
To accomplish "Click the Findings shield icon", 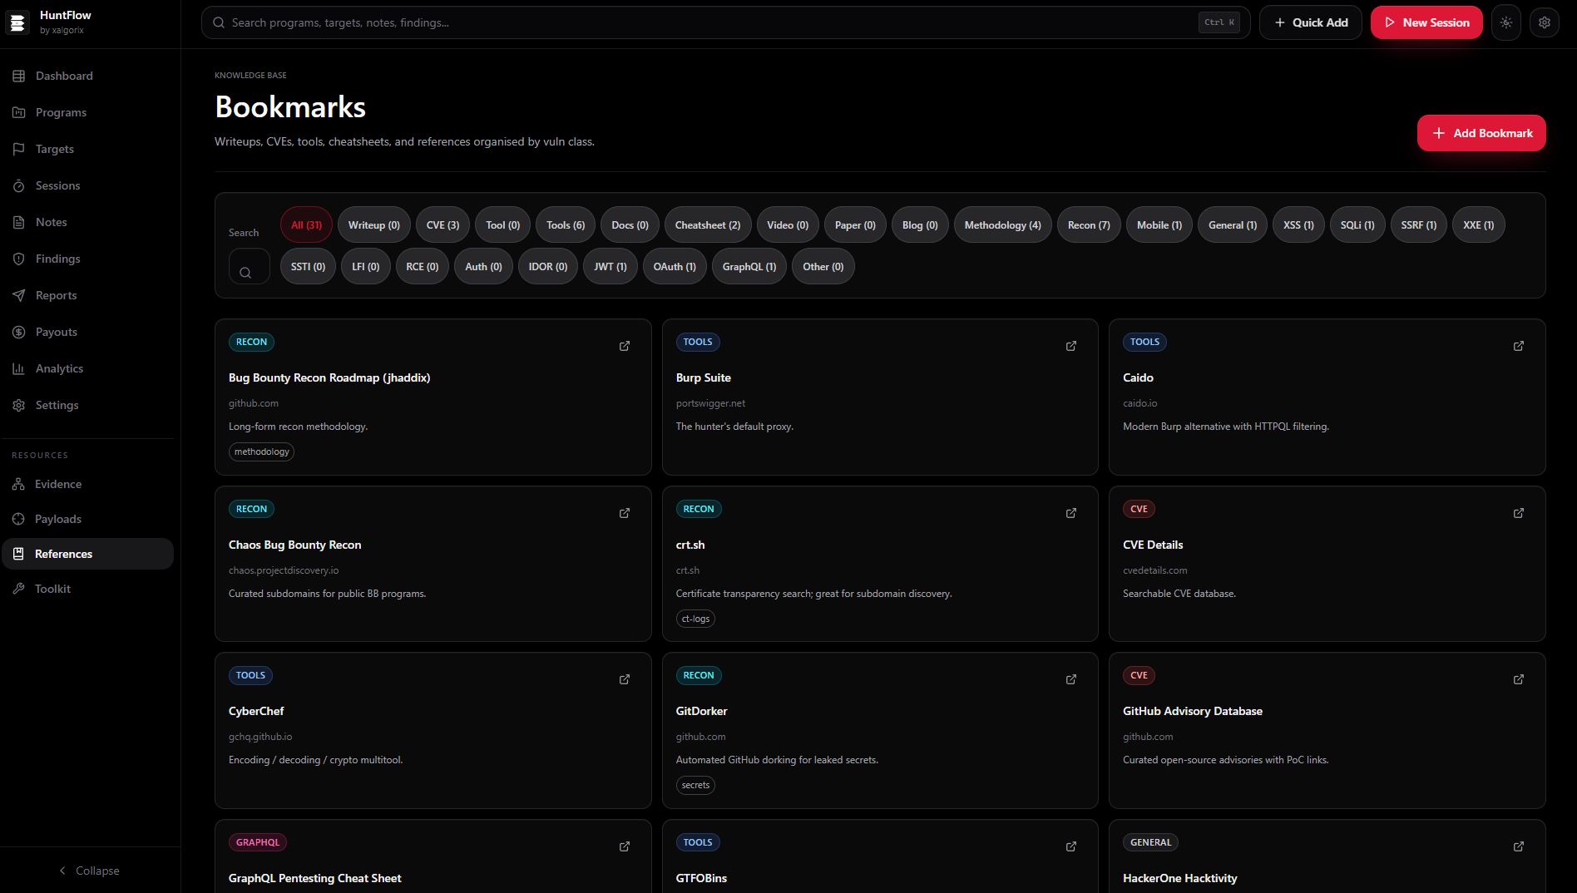I will [18, 259].
